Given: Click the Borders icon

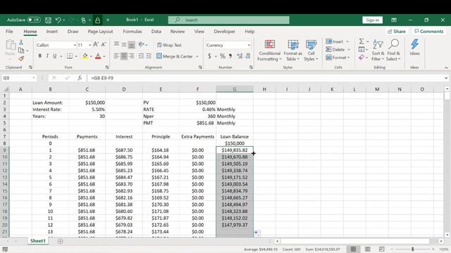Looking at the screenshot, I should click(x=70, y=56).
